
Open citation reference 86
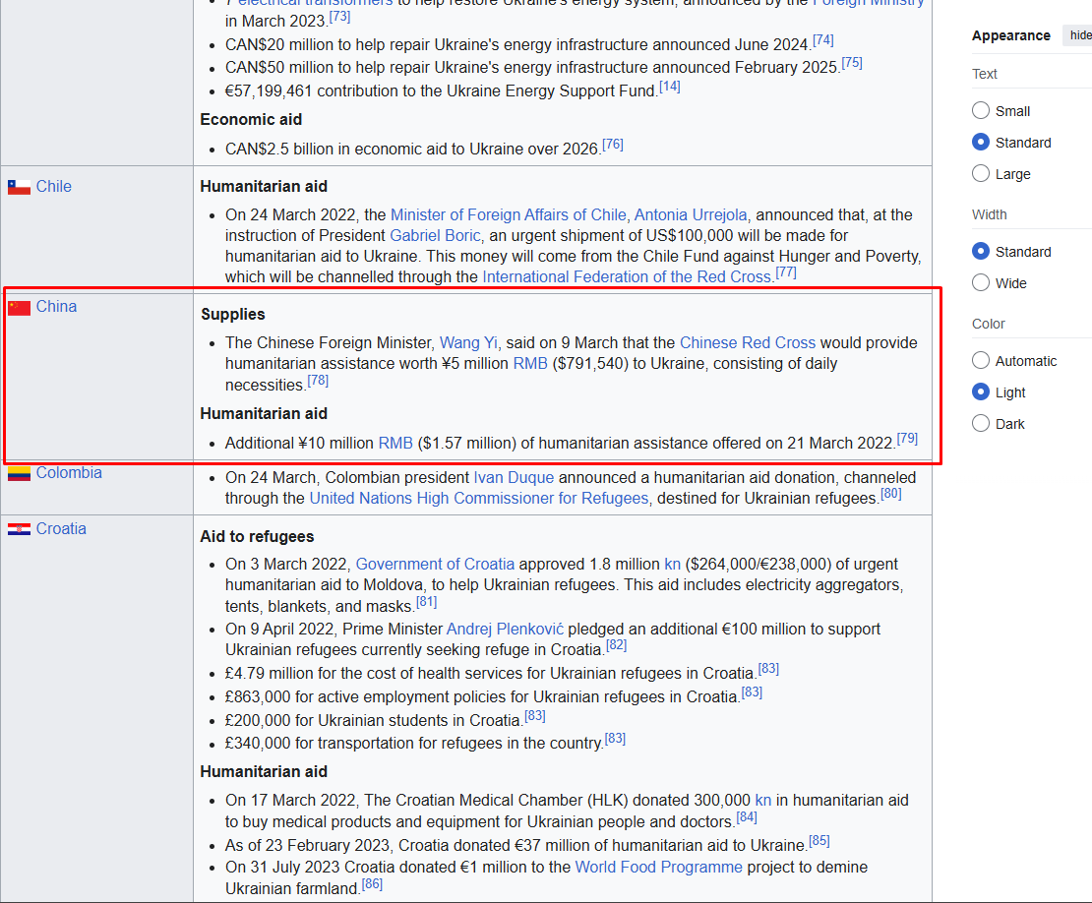pyautogui.click(x=372, y=883)
